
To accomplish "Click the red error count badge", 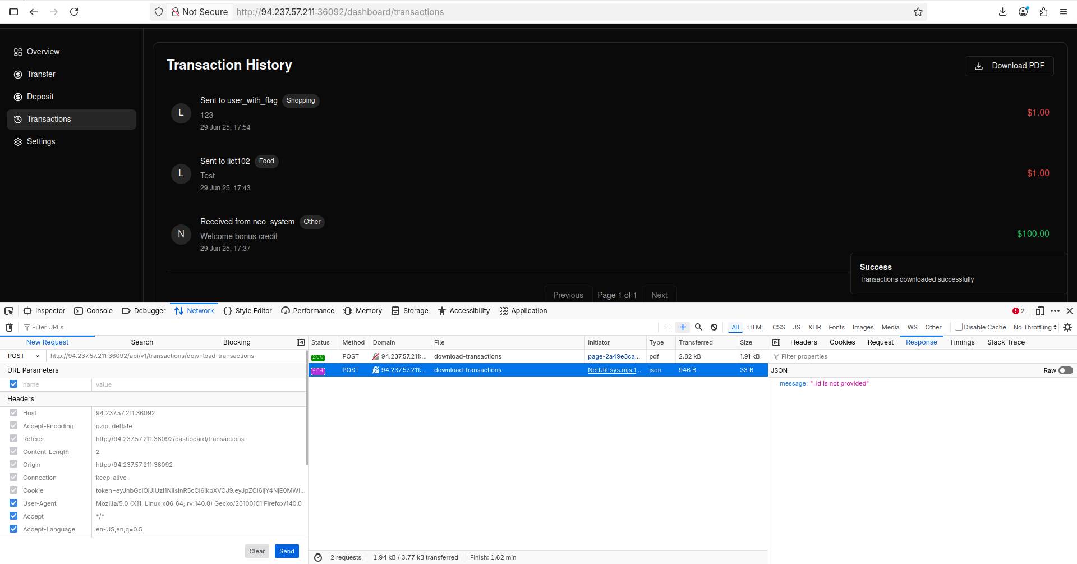I will (x=1019, y=311).
